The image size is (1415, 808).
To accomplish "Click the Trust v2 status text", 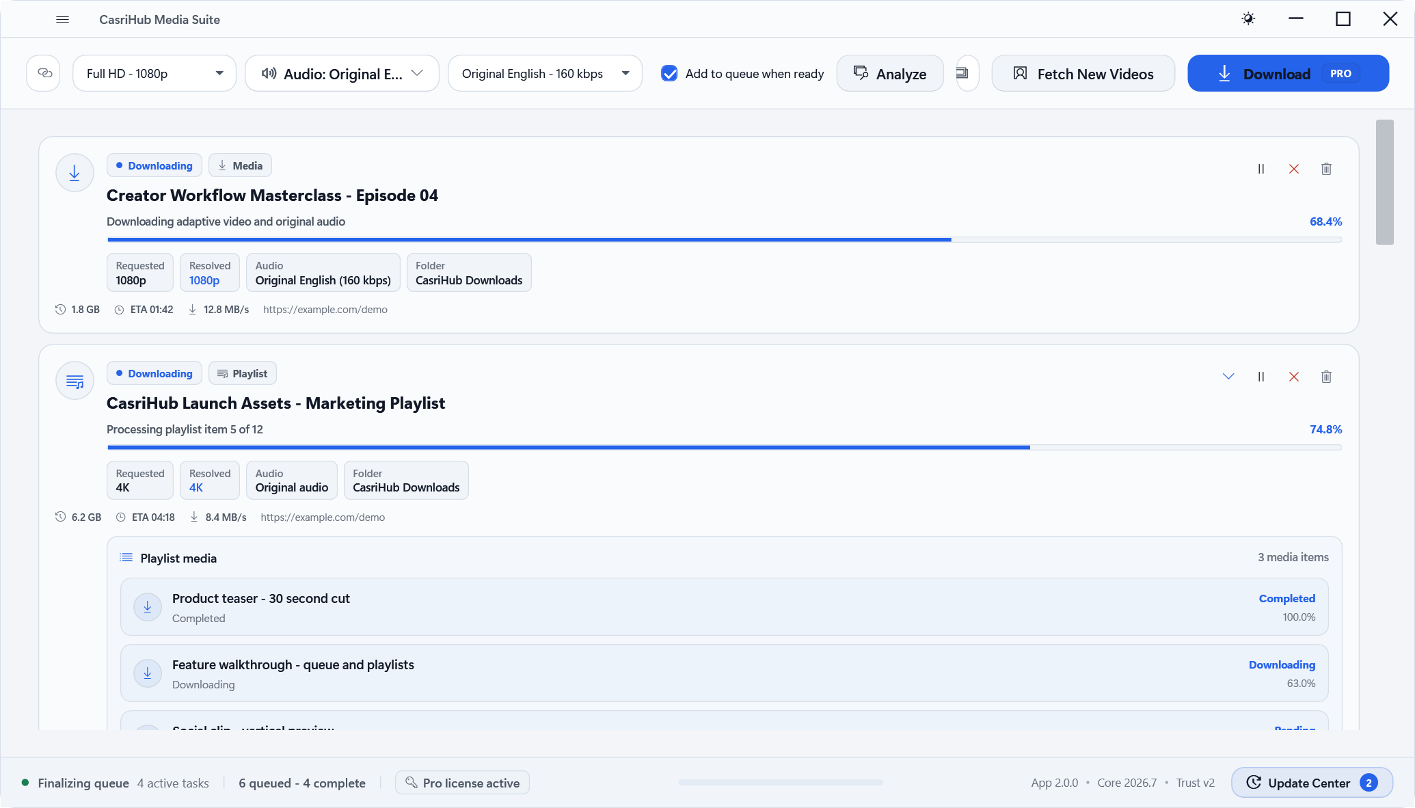I will point(1196,783).
